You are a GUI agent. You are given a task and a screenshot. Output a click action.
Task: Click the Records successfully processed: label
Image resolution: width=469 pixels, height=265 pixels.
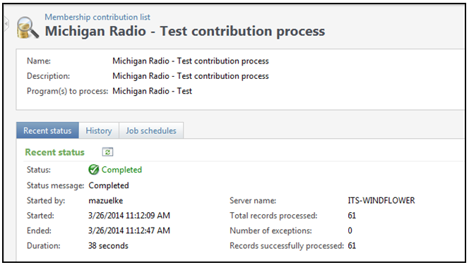click(x=287, y=245)
